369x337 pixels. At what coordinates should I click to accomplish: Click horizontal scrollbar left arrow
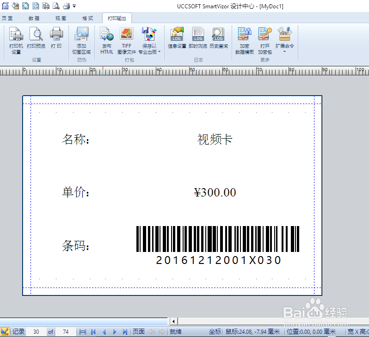(173, 321)
